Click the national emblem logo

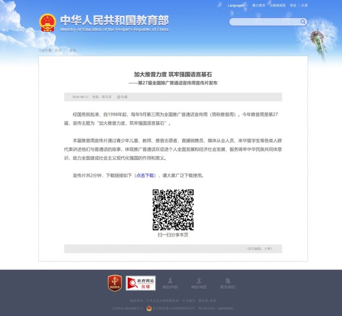[x=47, y=23]
